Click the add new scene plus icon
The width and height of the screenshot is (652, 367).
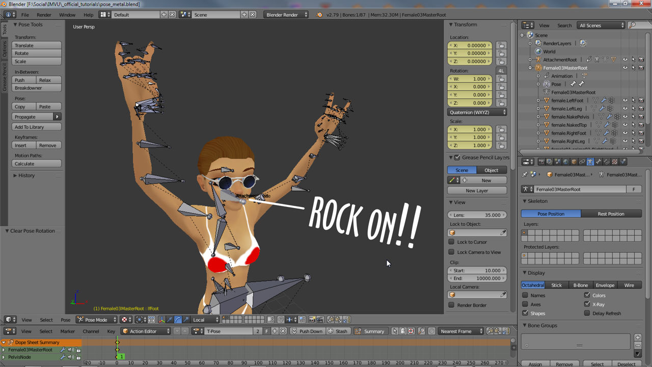pos(244,15)
